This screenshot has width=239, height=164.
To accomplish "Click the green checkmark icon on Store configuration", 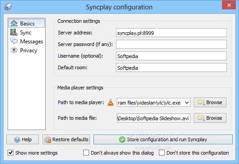I will (x=122, y=139).
